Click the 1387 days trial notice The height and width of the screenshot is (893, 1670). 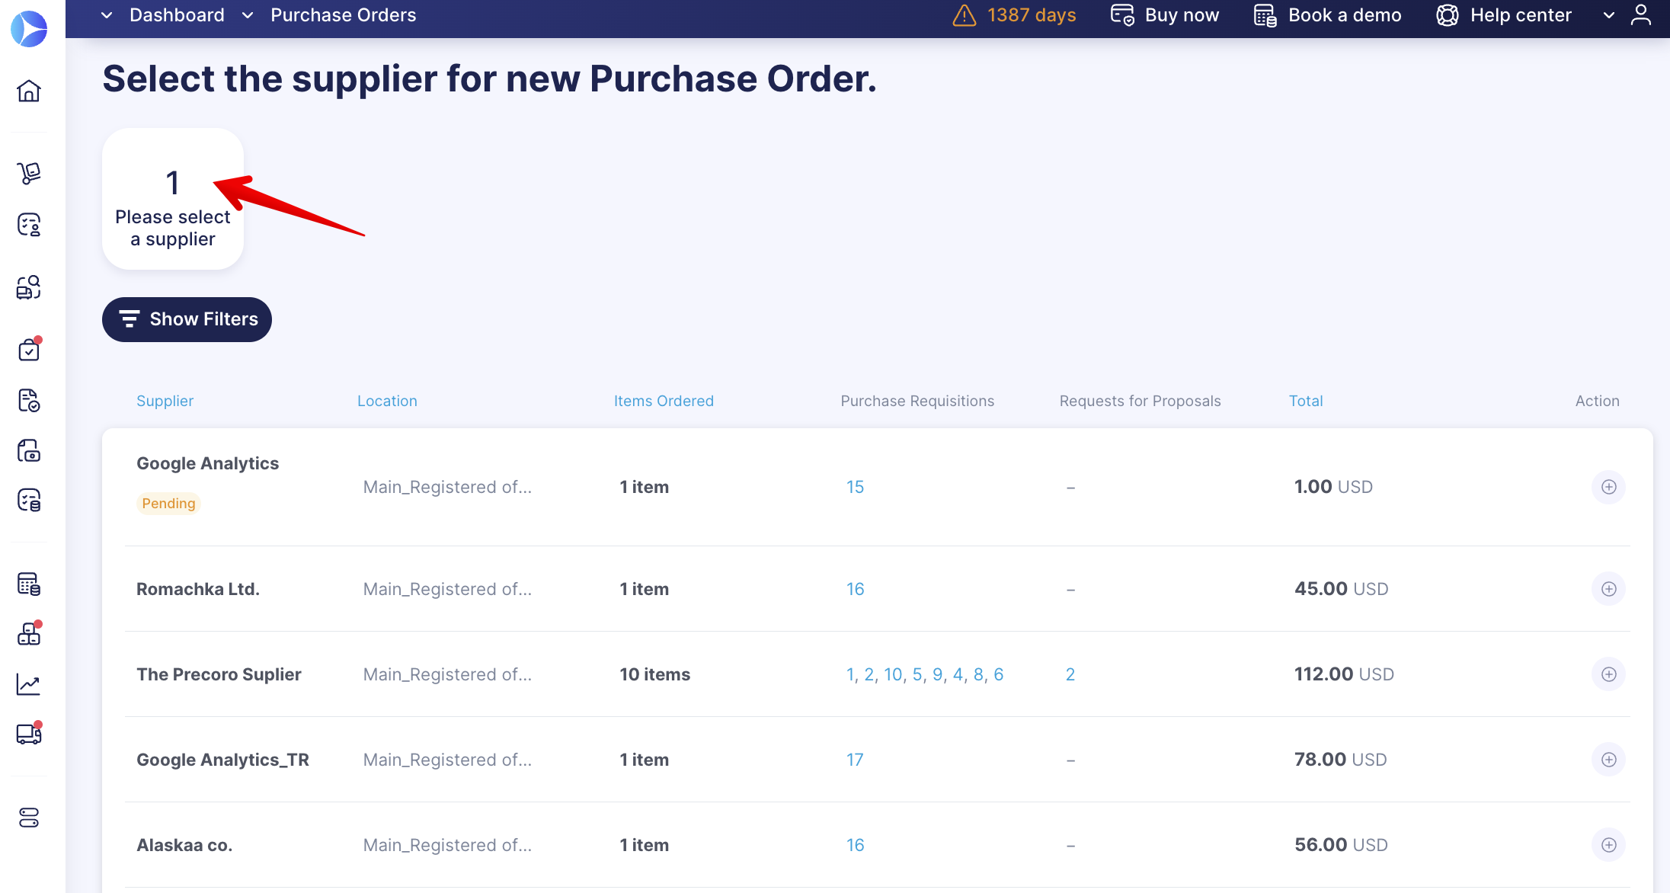(1032, 15)
